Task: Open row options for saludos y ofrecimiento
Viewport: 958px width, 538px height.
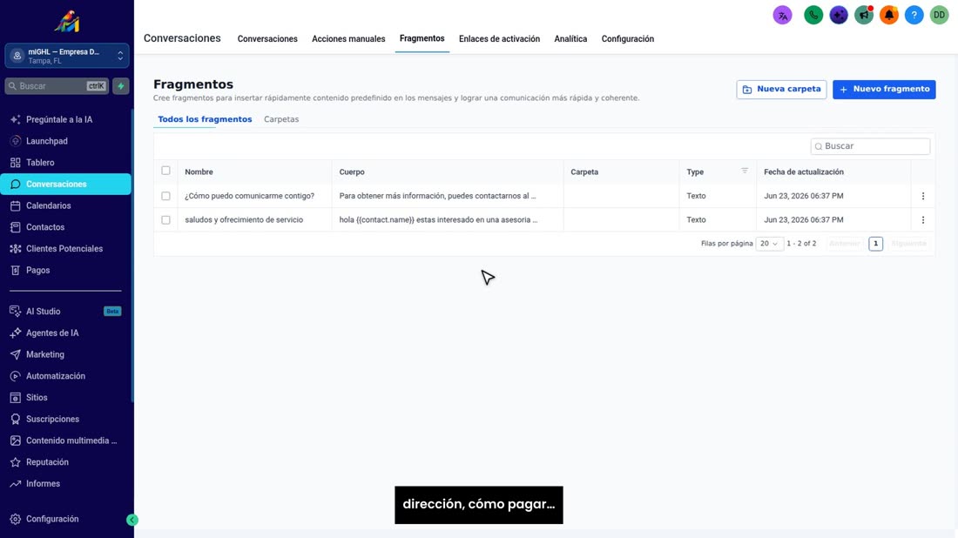Action: tap(922, 220)
